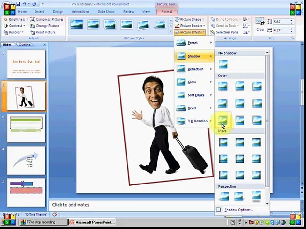
Task: Open the Bevel effects submenu
Action: pos(194,108)
